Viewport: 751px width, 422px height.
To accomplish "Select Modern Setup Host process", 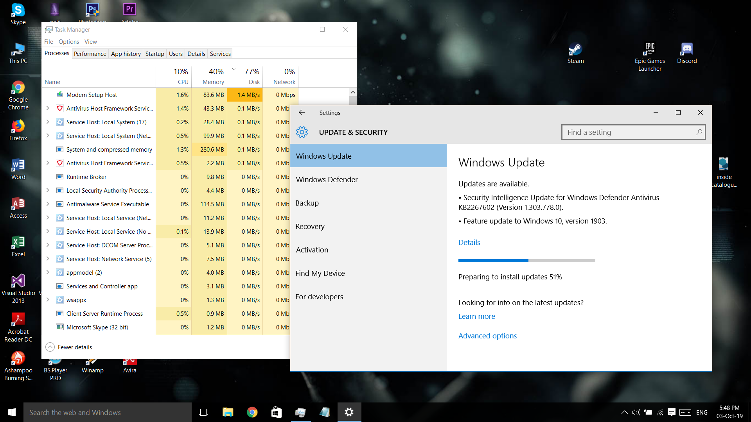I will (170, 95).
